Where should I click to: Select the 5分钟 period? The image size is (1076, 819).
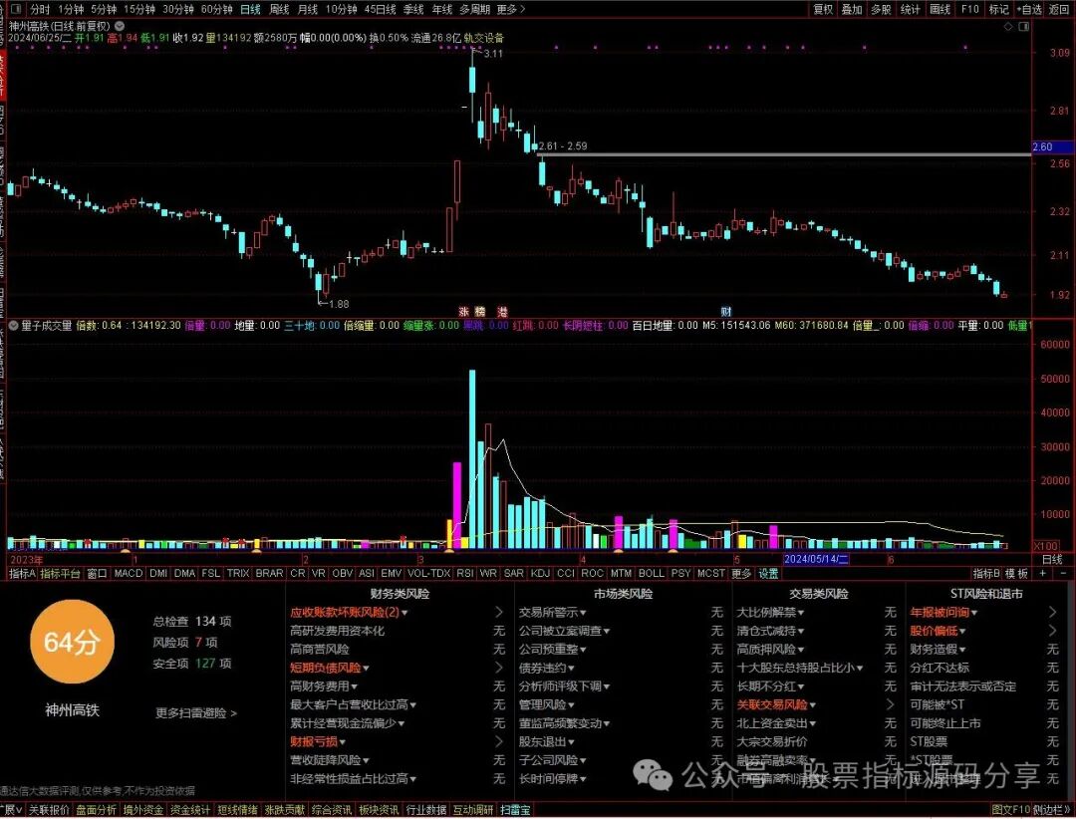104,9
